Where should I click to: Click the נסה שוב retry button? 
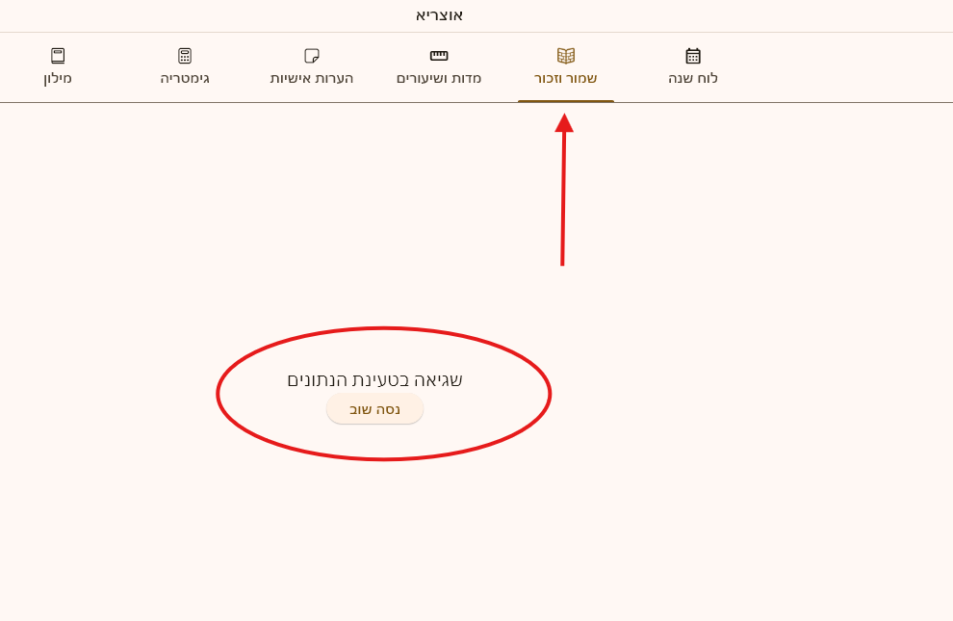pyautogui.click(x=374, y=409)
